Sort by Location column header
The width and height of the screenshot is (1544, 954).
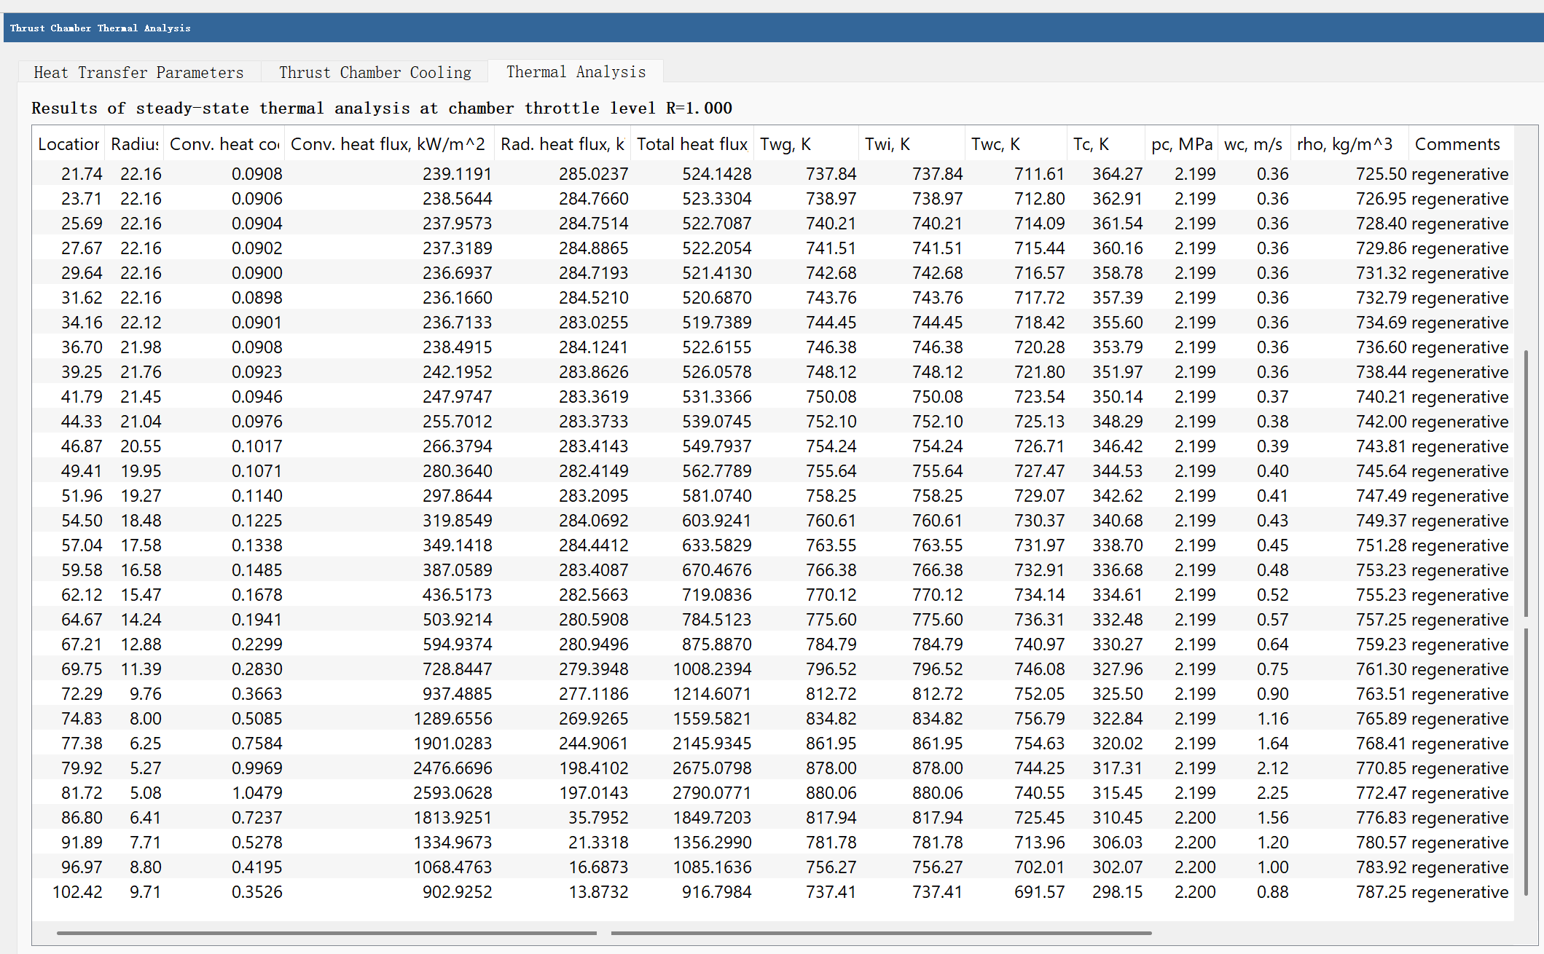click(x=68, y=144)
